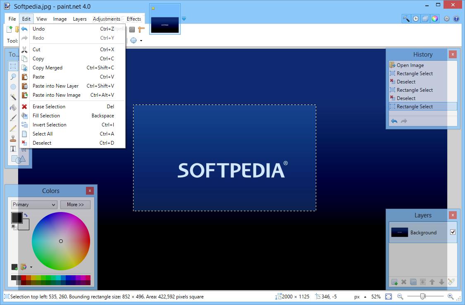Viewport: 465px width, 305px height.
Task: Open the Settings gear
Action: click(x=447, y=19)
